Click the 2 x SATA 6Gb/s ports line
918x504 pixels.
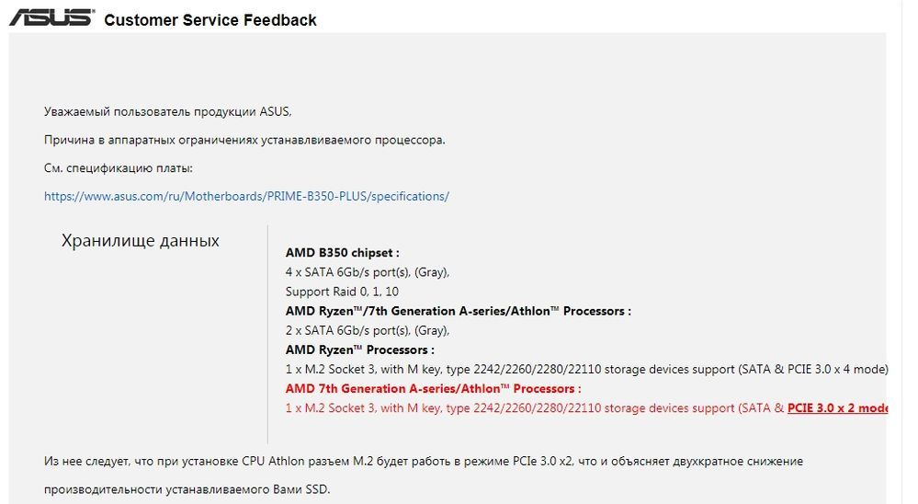click(367, 330)
